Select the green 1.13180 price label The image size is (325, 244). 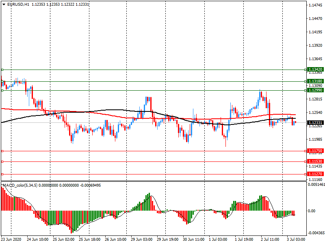click(315, 81)
